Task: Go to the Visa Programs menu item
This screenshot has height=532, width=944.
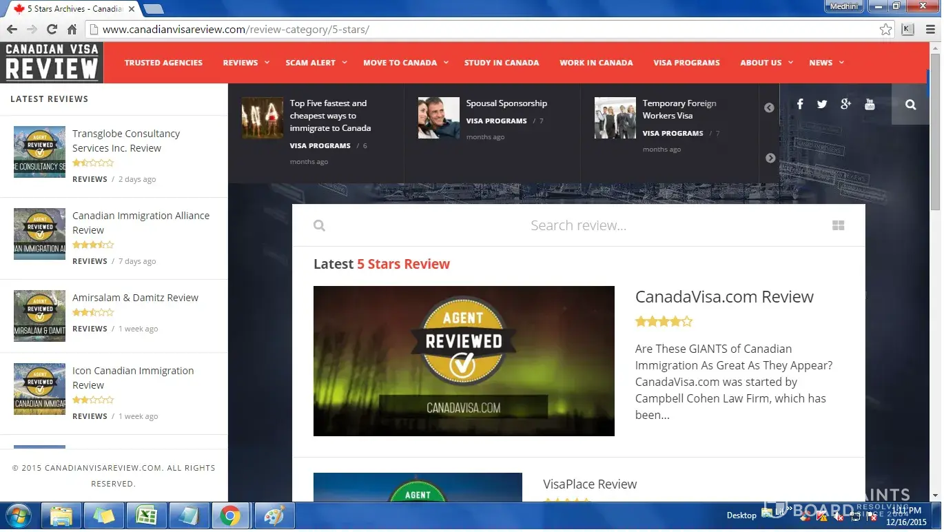Action: click(686, 63)
